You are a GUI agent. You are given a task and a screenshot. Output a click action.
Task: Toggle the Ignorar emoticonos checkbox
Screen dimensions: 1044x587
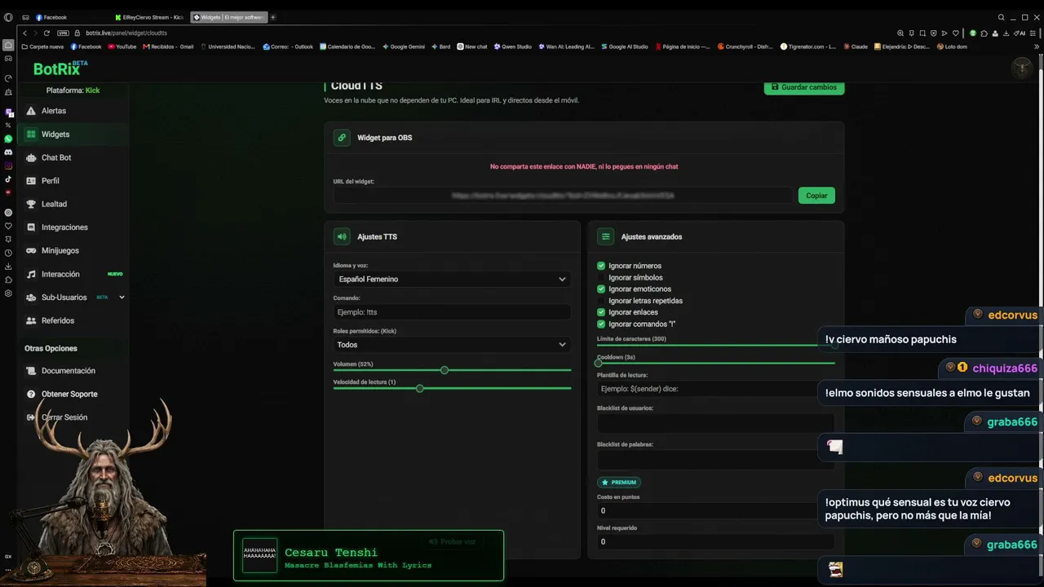click(601, 289)
